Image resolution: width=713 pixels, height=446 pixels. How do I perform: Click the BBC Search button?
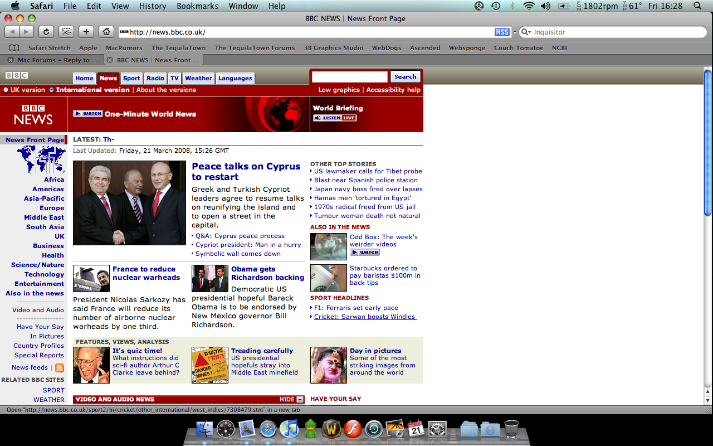coord(405,77)
